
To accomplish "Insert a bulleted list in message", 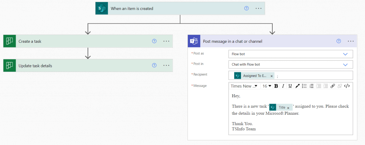I will (x=304, y=86).
